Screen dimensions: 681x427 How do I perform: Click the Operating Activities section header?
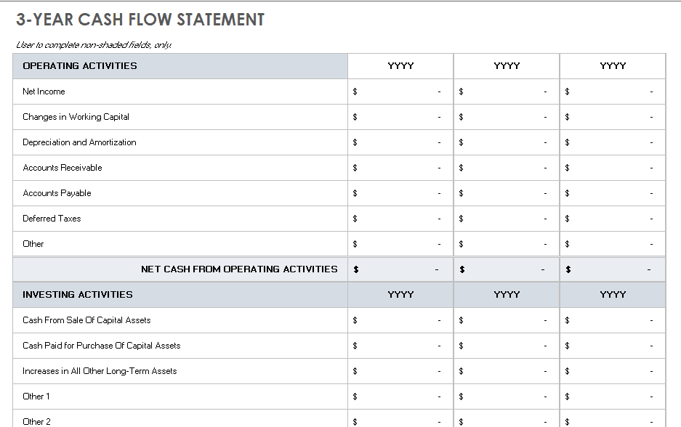click(x=180, y=66)
